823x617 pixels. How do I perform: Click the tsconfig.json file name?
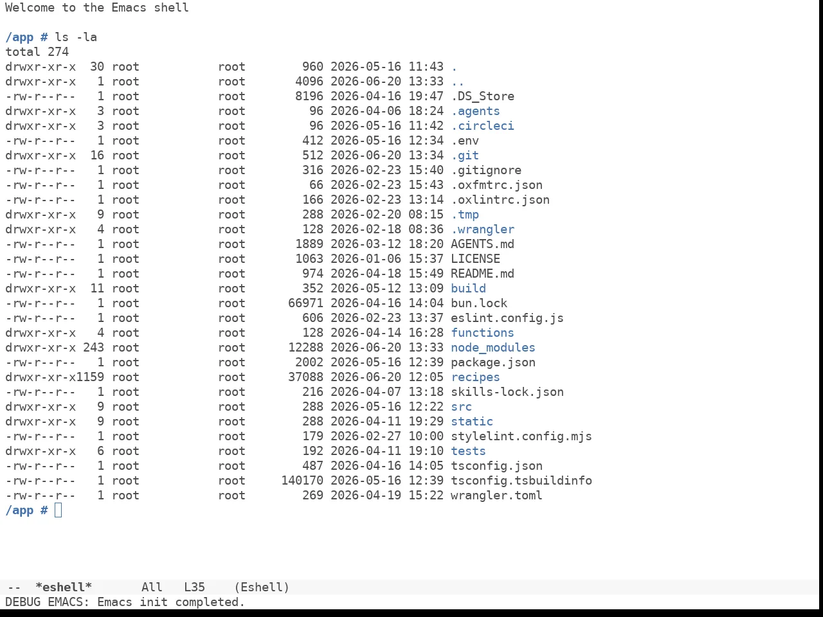(496, 466)
